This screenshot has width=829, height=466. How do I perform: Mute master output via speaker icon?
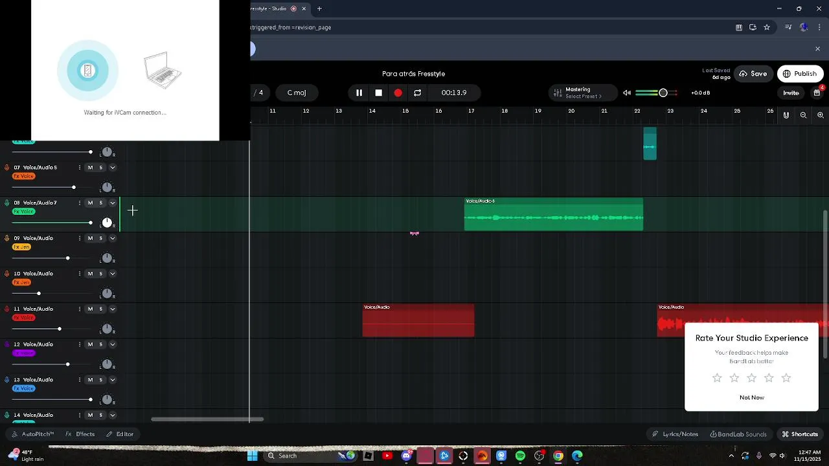(x=627, y=93)
